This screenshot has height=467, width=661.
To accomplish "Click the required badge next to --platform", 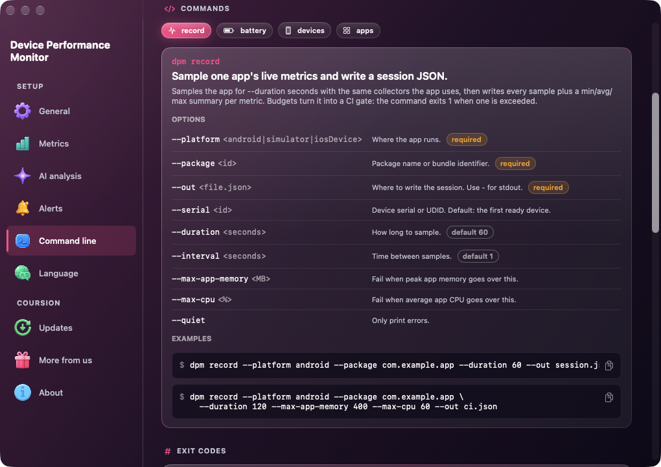I will (x=466, y=139).
